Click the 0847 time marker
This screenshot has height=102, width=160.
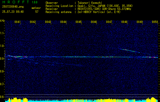[109, 22]
